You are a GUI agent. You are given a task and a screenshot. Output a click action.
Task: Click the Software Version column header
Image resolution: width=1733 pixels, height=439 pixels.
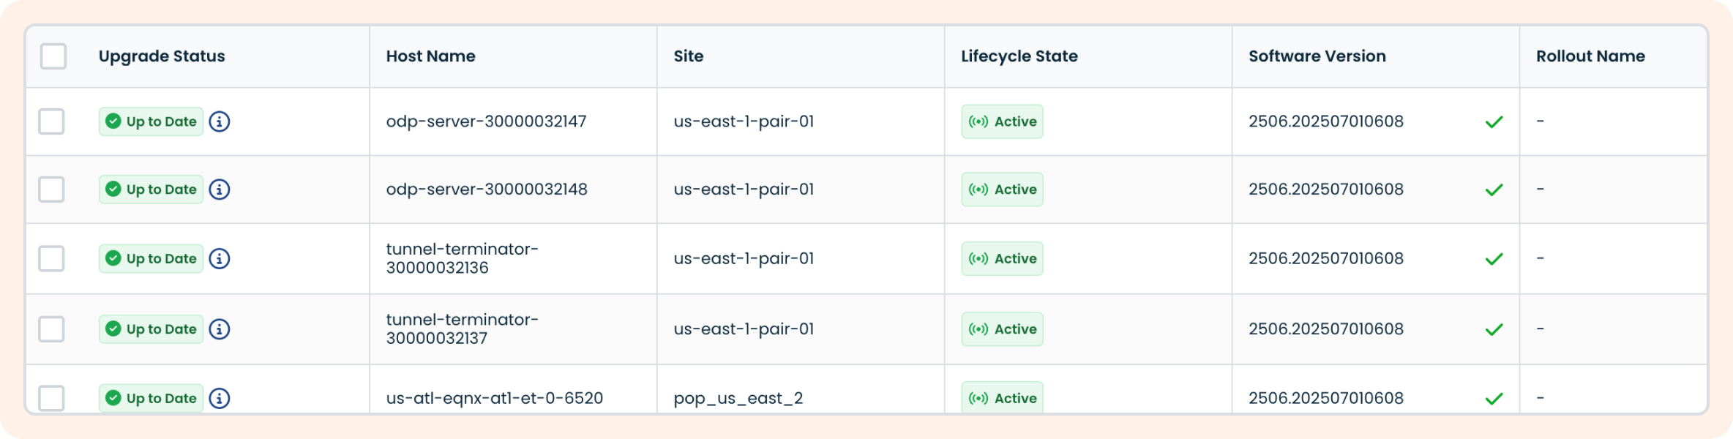(x=1317, y=56)
